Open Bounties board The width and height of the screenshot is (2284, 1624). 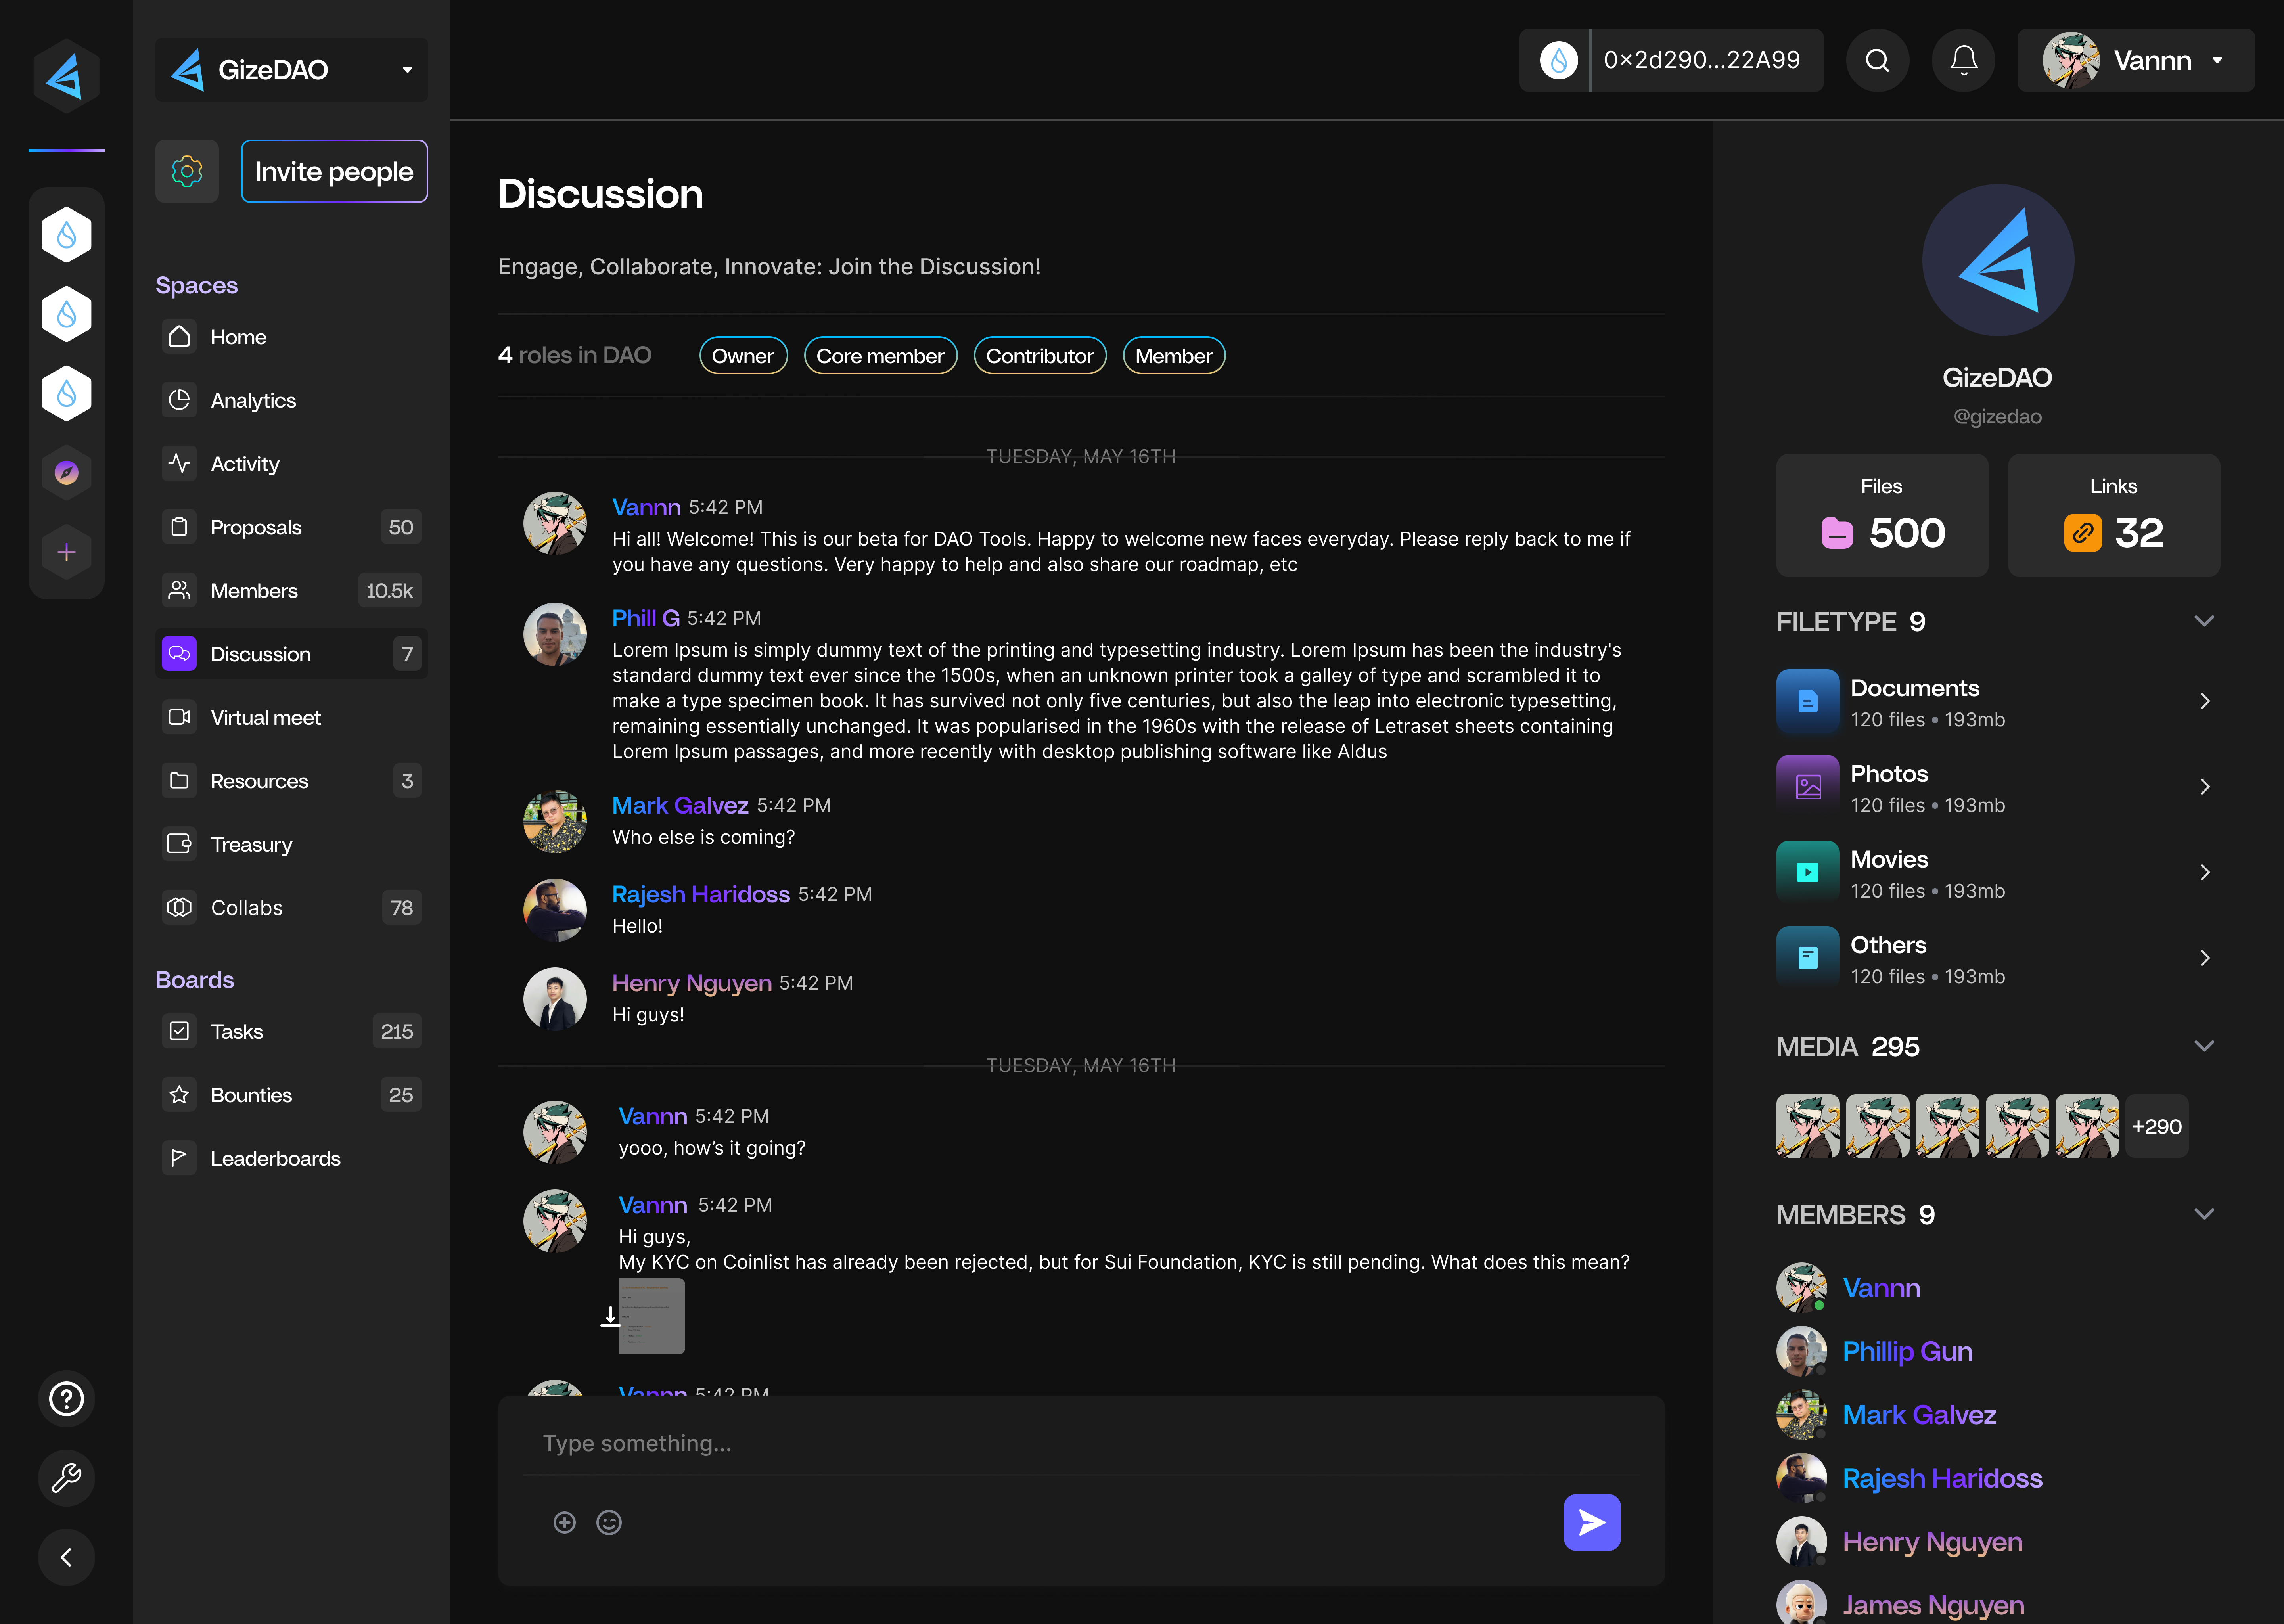291,1095
